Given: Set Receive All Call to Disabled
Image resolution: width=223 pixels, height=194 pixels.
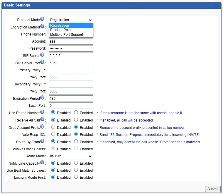Looking at the screenshot, I should point(53,120).
